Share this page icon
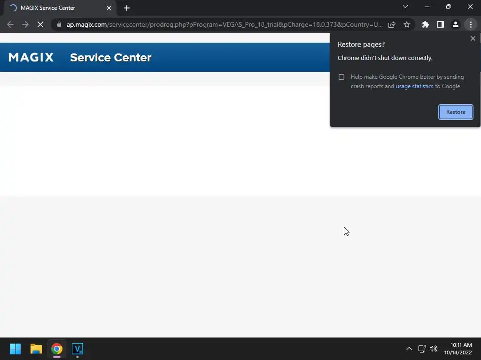 [x=392, y=24]
